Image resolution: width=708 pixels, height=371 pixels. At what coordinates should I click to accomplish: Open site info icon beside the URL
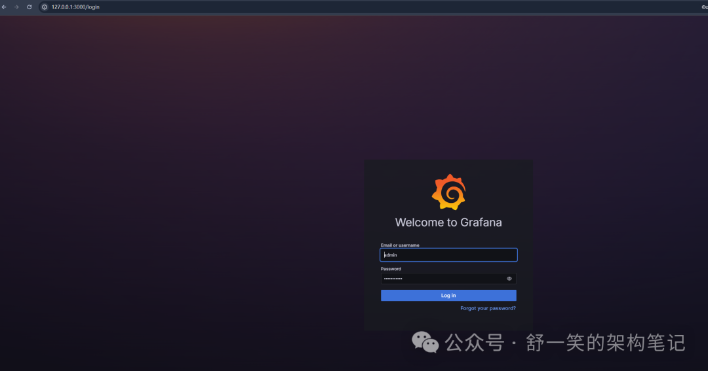[45, 7]
